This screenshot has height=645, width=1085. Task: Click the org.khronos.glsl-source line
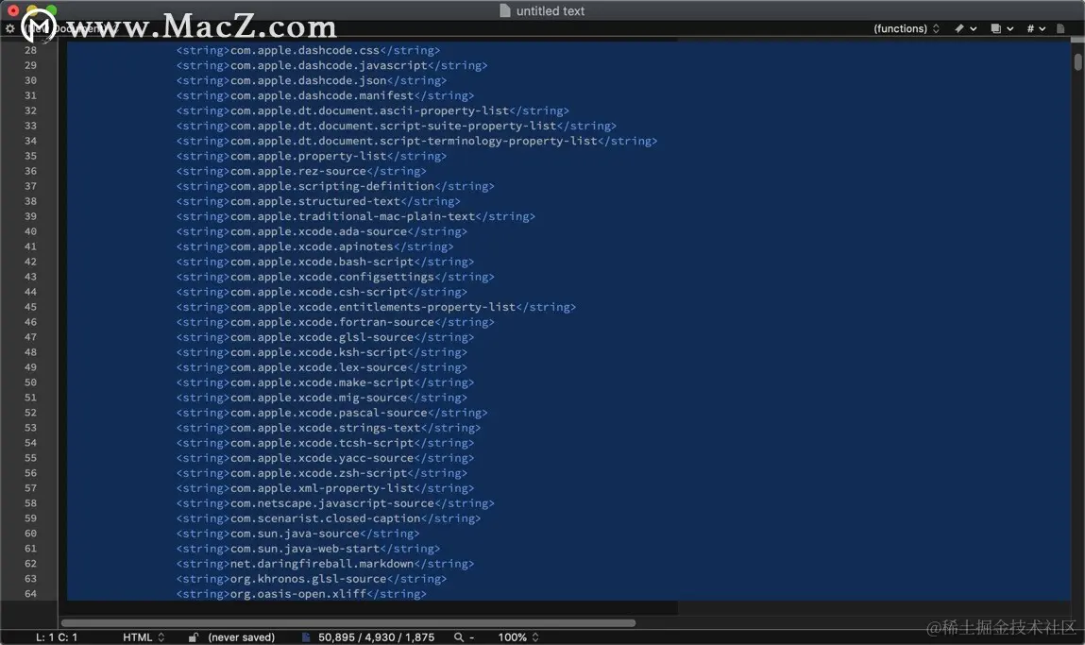tap(312, 579)
